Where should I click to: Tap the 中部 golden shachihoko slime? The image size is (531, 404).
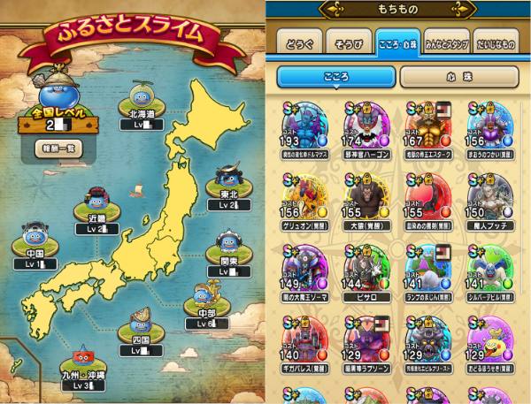(207, 293)
